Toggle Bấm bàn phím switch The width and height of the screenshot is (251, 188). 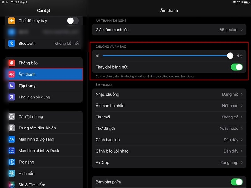pos(237,182)
